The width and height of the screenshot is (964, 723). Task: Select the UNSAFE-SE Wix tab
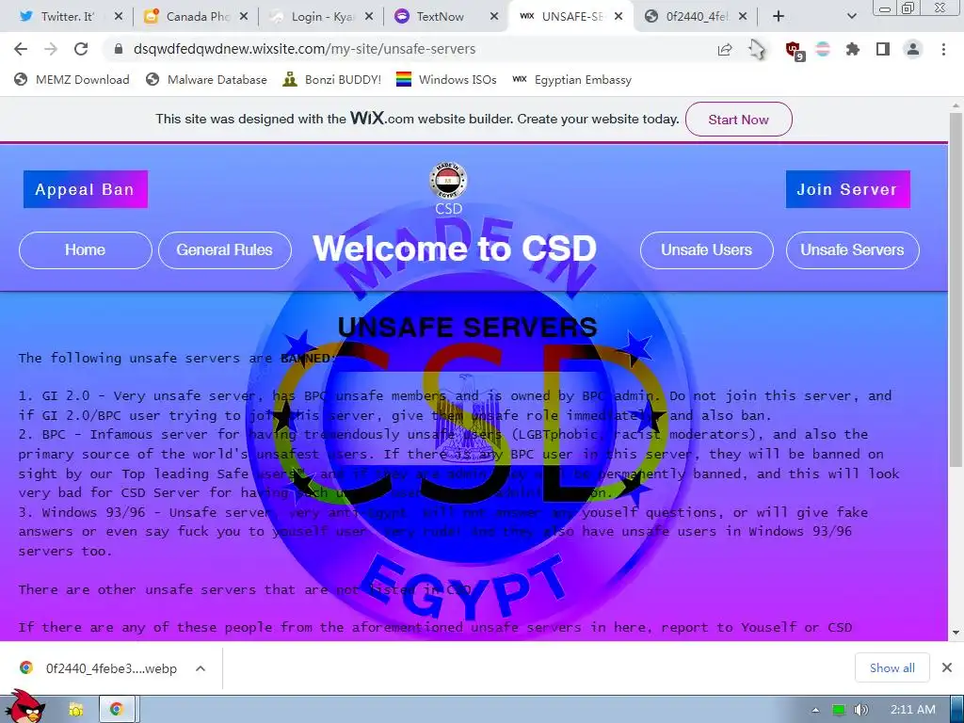pos(569,17)
